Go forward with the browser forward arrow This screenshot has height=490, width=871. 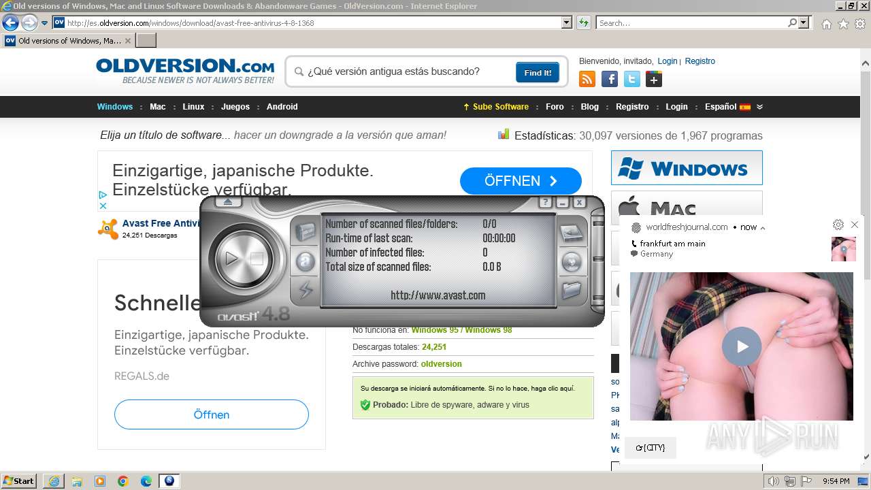click(29, 22)
